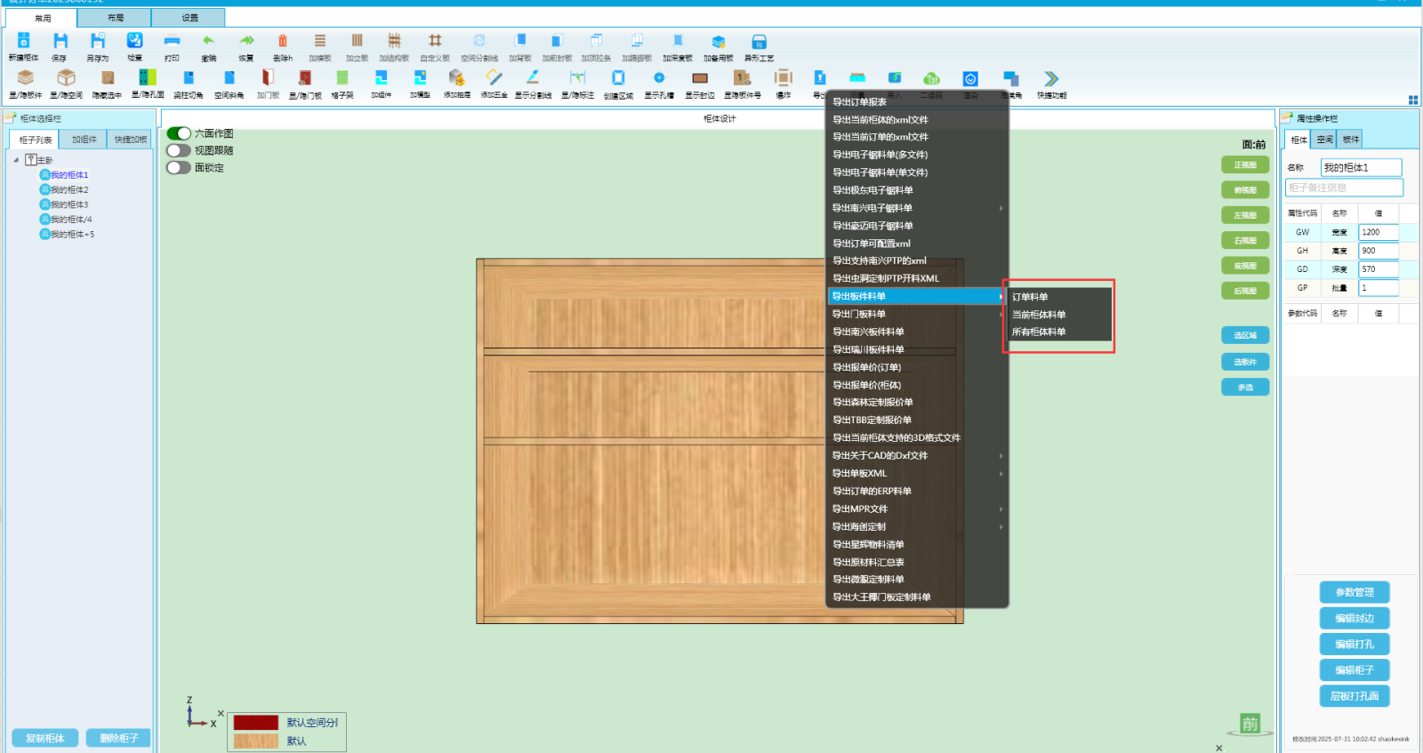Image resolution: width=1423 pixels, height=753 pixels.
Task: Click the 删除柜子 button
Action: [x=118, y=738]
